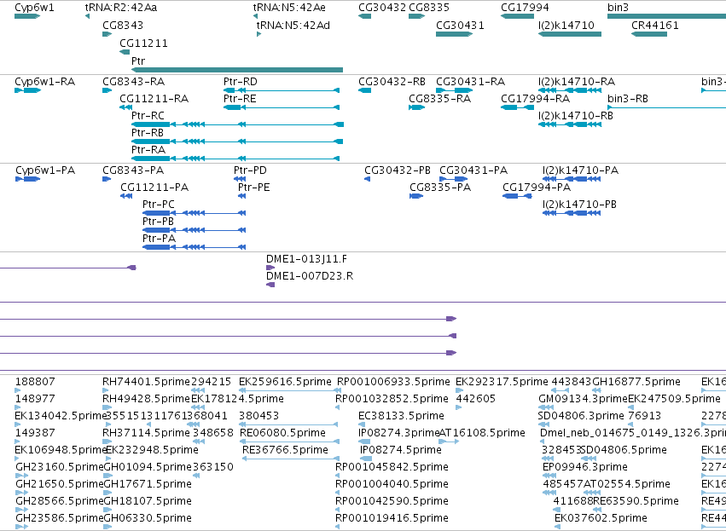Screen dimensions: 726x531
Task: Select the RE06080.5prime cDNA label
Action: (282, 433)
